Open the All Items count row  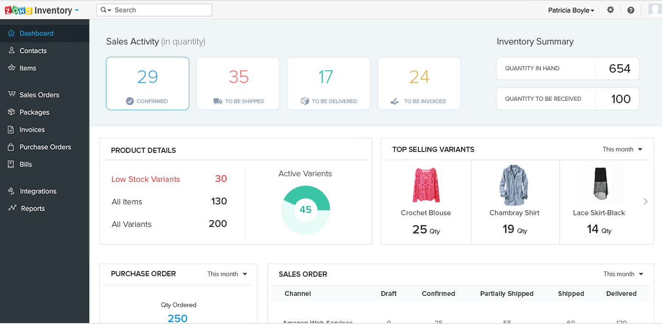[169, 202]
